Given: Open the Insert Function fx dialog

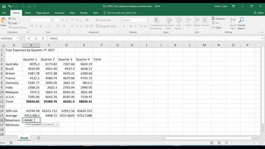Looking at the screenshot, I should [x=43, y=38].
